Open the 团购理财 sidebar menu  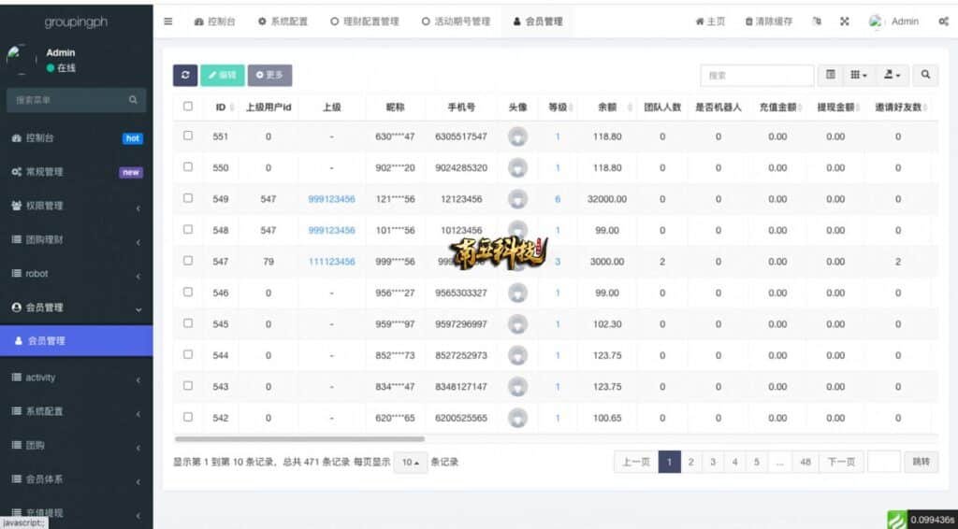(x=76, y=240)
